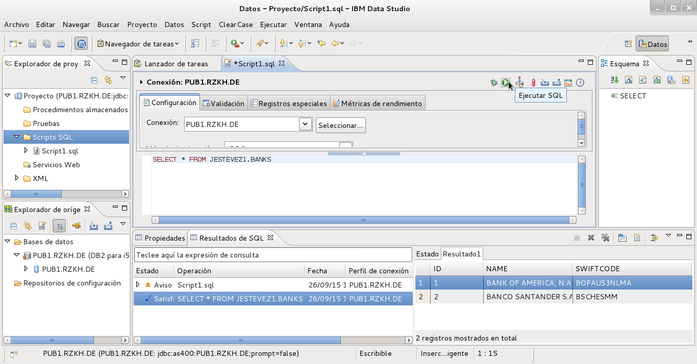Switch to the Registros especiales tab

tap(289, 103)
